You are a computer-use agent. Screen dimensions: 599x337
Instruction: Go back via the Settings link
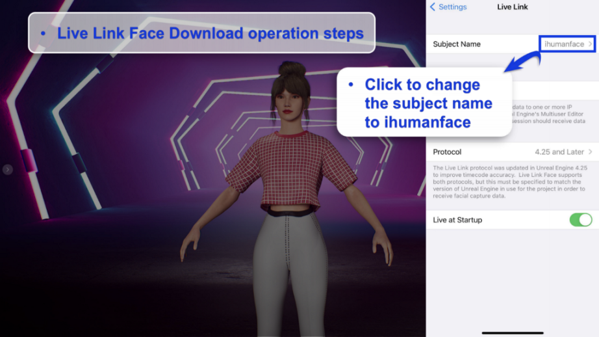452,7
